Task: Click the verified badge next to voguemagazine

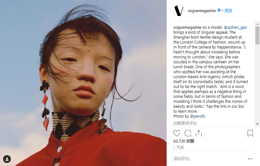Action: pyautogui.click(x=219, y=10)
